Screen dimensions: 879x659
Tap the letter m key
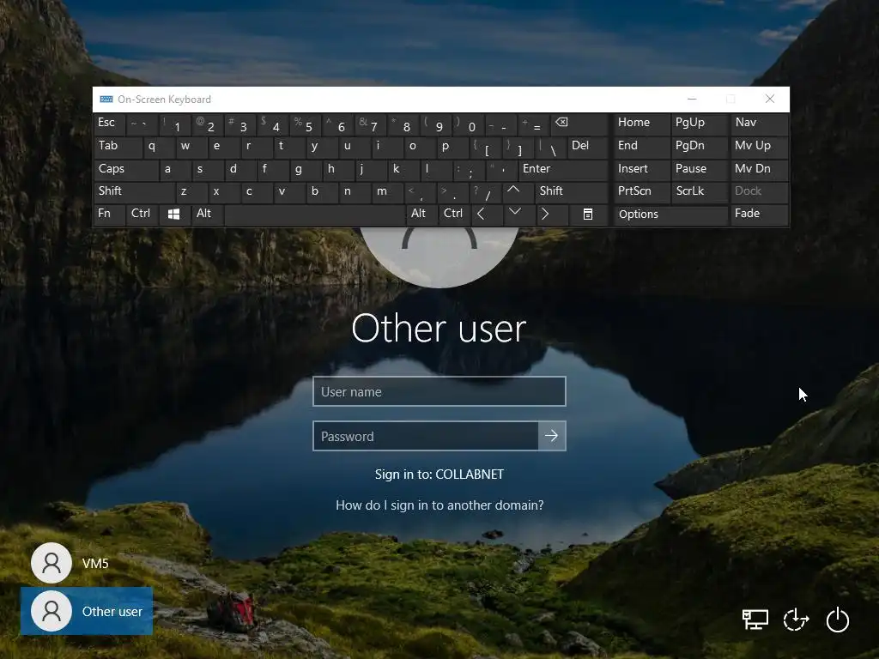(386, 191)
